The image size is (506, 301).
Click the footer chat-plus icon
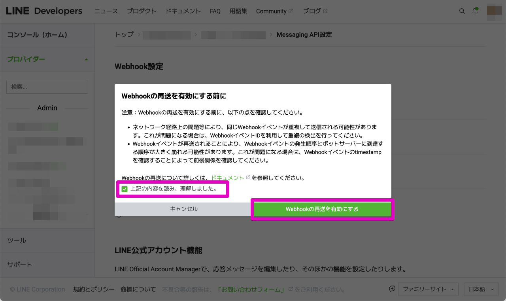pyautogui.click(x=392, y=289)
